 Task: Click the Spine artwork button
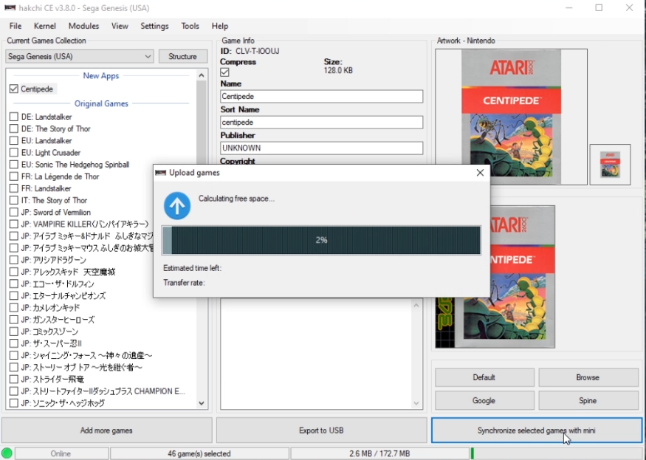[x=588, y=401]
